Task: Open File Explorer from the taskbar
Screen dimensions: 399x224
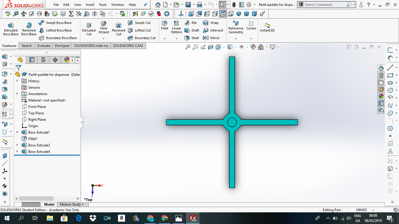Action: 50,218
